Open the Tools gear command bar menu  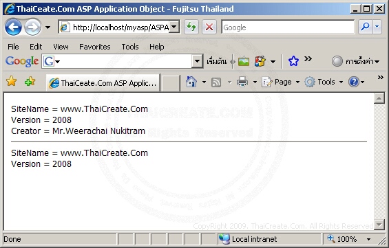[x=324, y=82]
